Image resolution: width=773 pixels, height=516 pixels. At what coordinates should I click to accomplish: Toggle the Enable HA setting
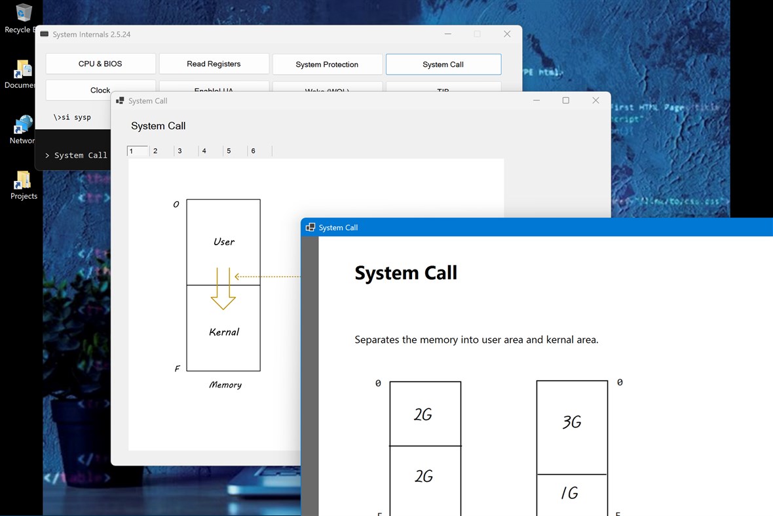[x=214, y=89]
